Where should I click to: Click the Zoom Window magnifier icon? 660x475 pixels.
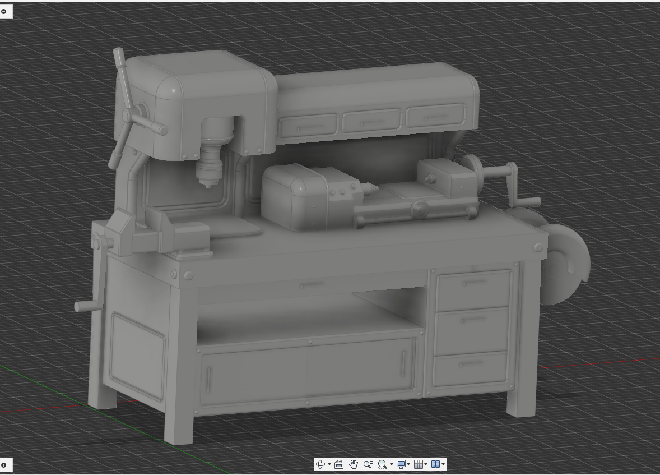click(382, 464)
